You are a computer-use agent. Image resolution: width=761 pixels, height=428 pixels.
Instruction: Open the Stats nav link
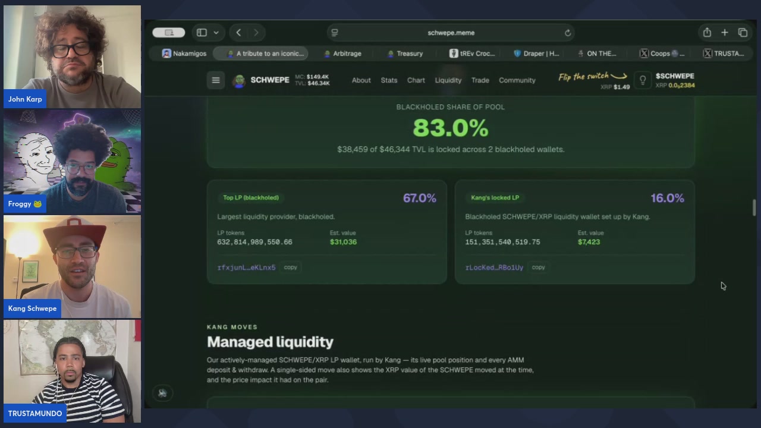(389, 80)
